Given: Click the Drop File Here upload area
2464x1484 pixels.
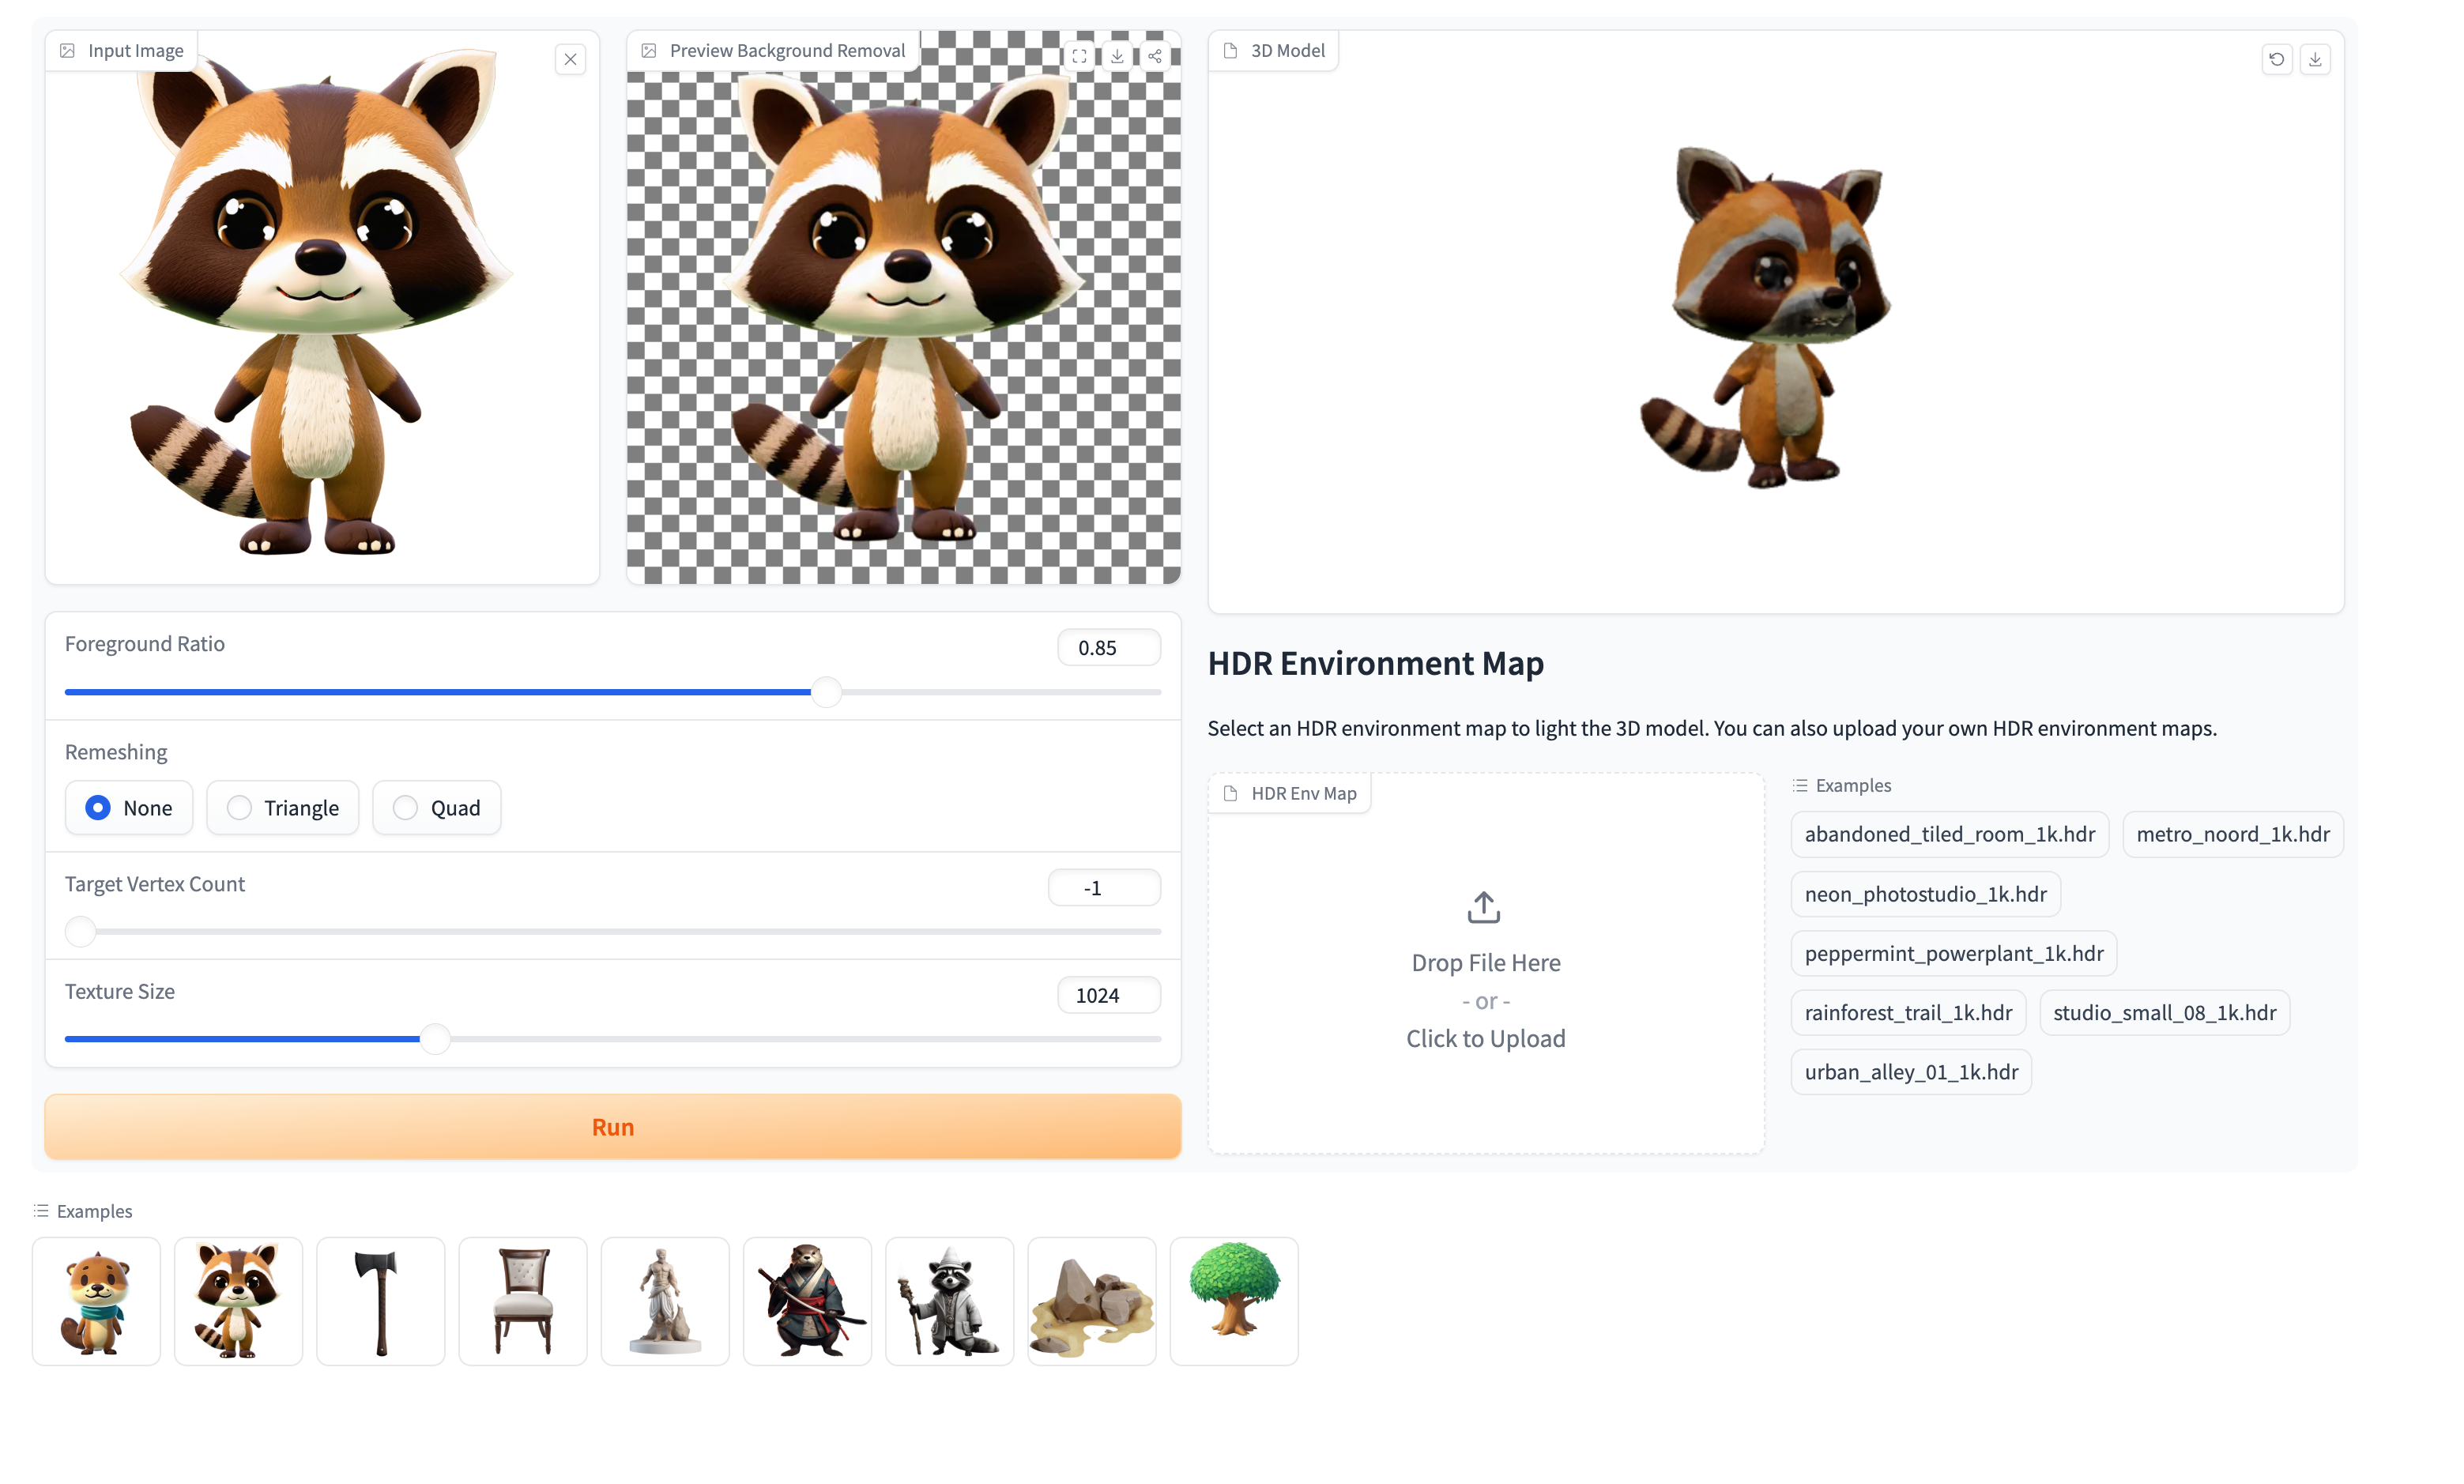Looking at the screenshot, I should click(1486, 964).
